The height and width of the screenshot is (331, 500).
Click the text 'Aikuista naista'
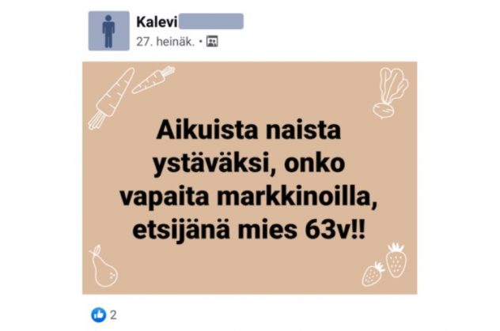248,130
